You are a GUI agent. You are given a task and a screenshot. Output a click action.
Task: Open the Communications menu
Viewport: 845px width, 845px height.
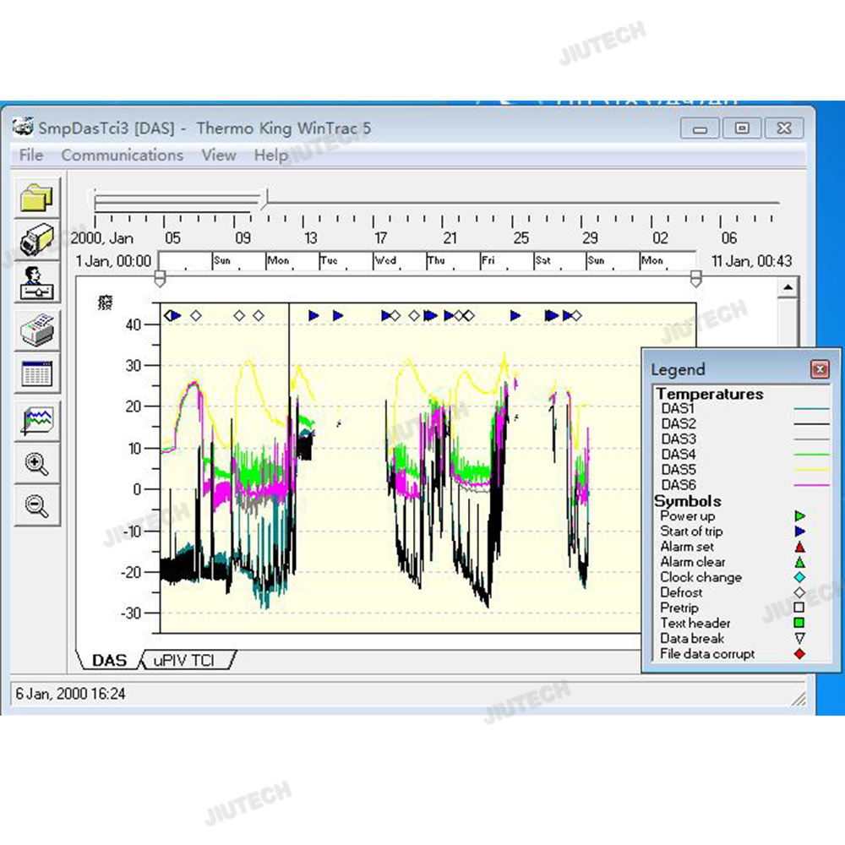click(123, 155)
